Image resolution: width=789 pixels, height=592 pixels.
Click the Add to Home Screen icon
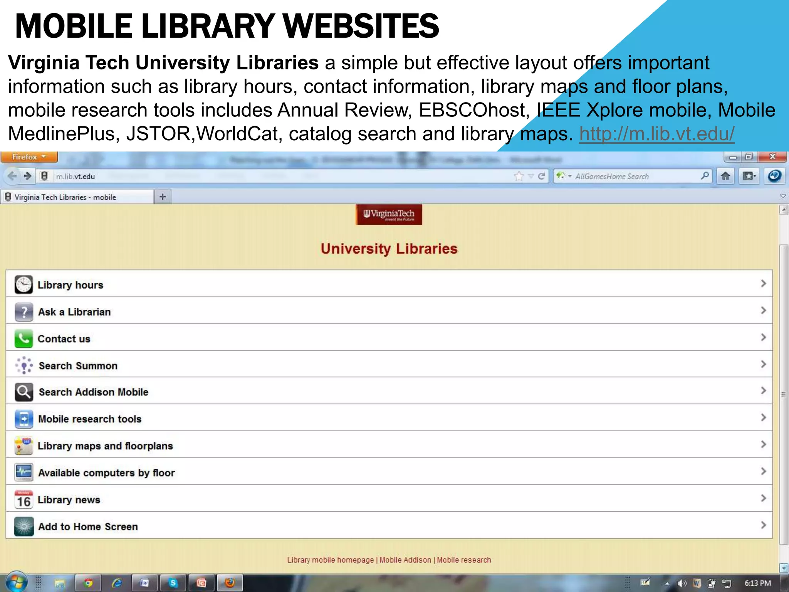coord(24,526)
